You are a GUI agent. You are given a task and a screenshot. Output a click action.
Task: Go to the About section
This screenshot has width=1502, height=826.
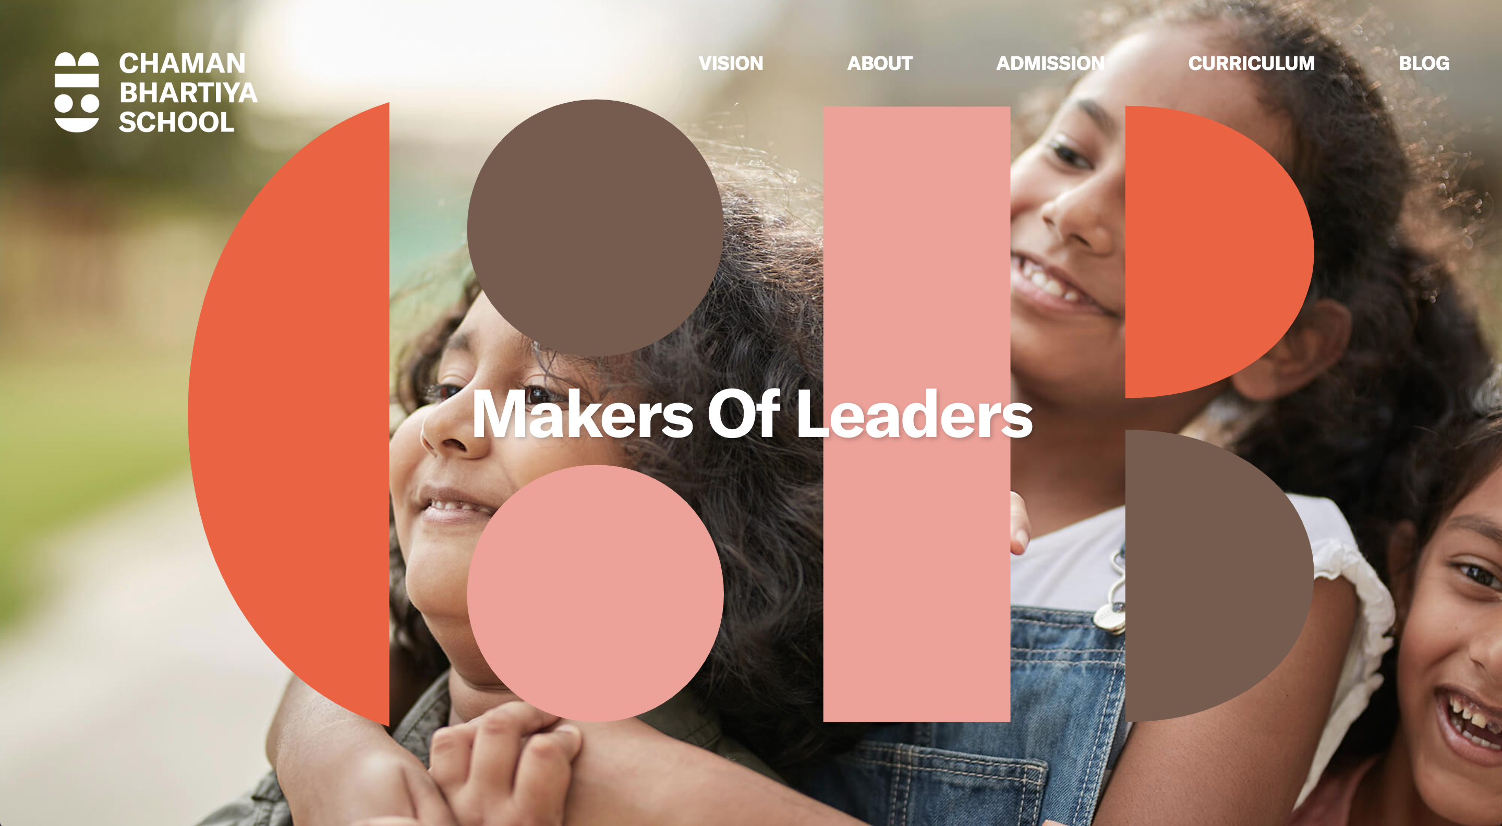[x=879, y=63]
